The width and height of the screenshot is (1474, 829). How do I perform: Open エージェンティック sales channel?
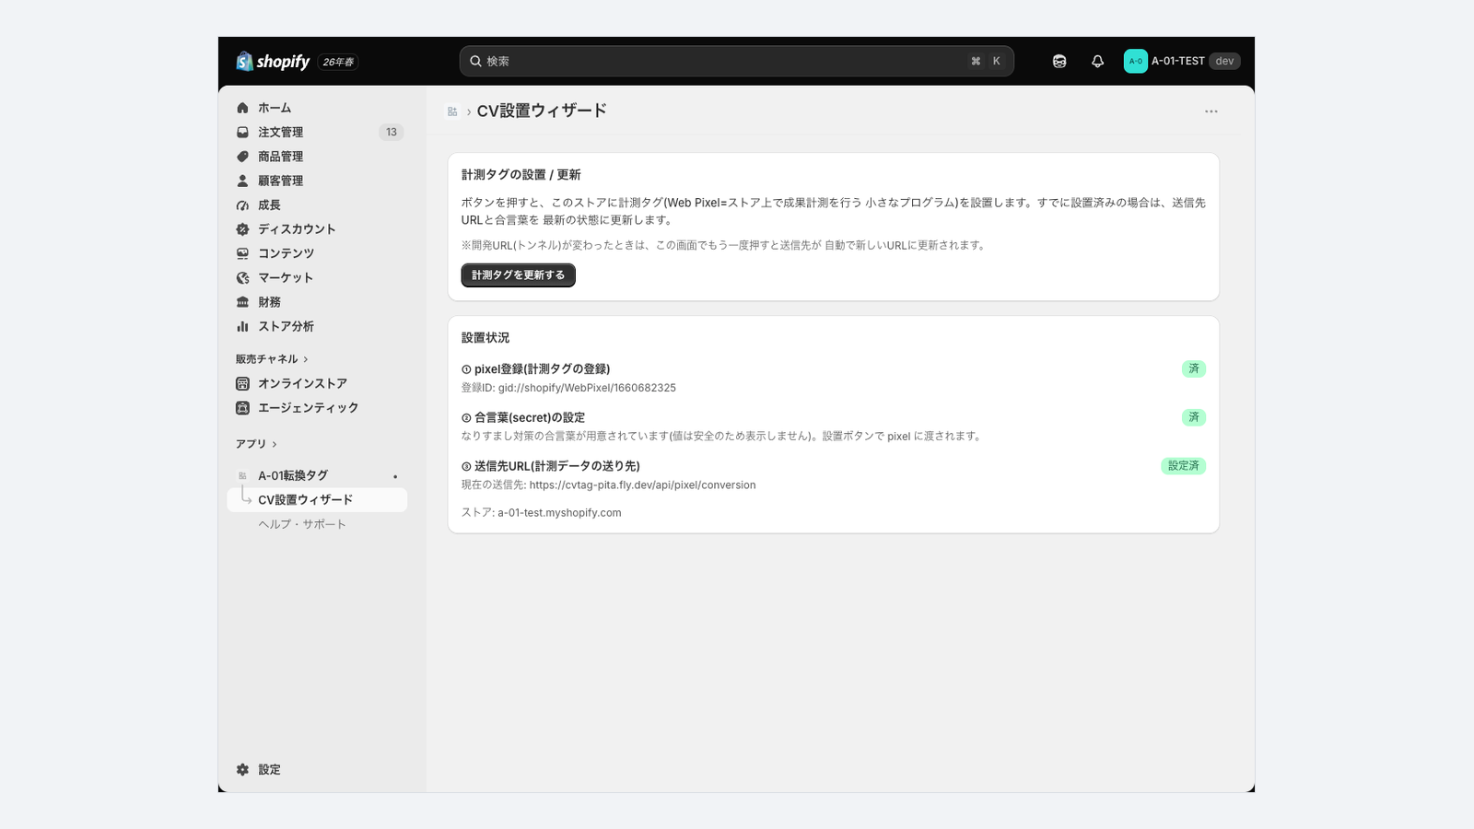(x=317, y=407)
